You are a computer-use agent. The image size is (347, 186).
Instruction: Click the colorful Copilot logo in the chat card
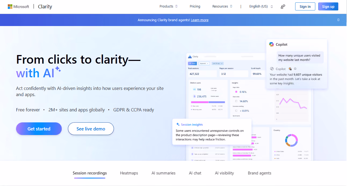[x=272, y=45]
